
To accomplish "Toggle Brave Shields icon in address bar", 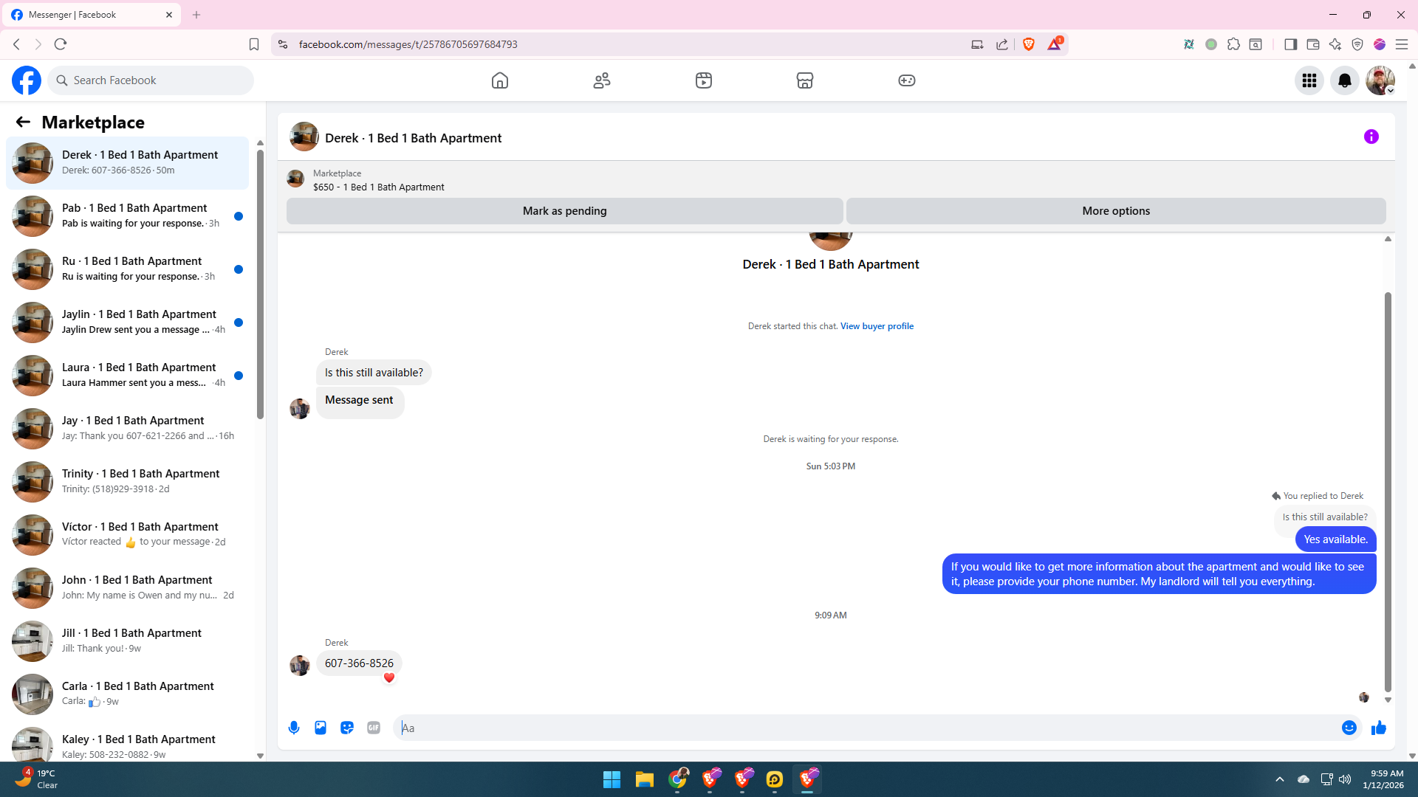I will click(x=1029, y=44).
